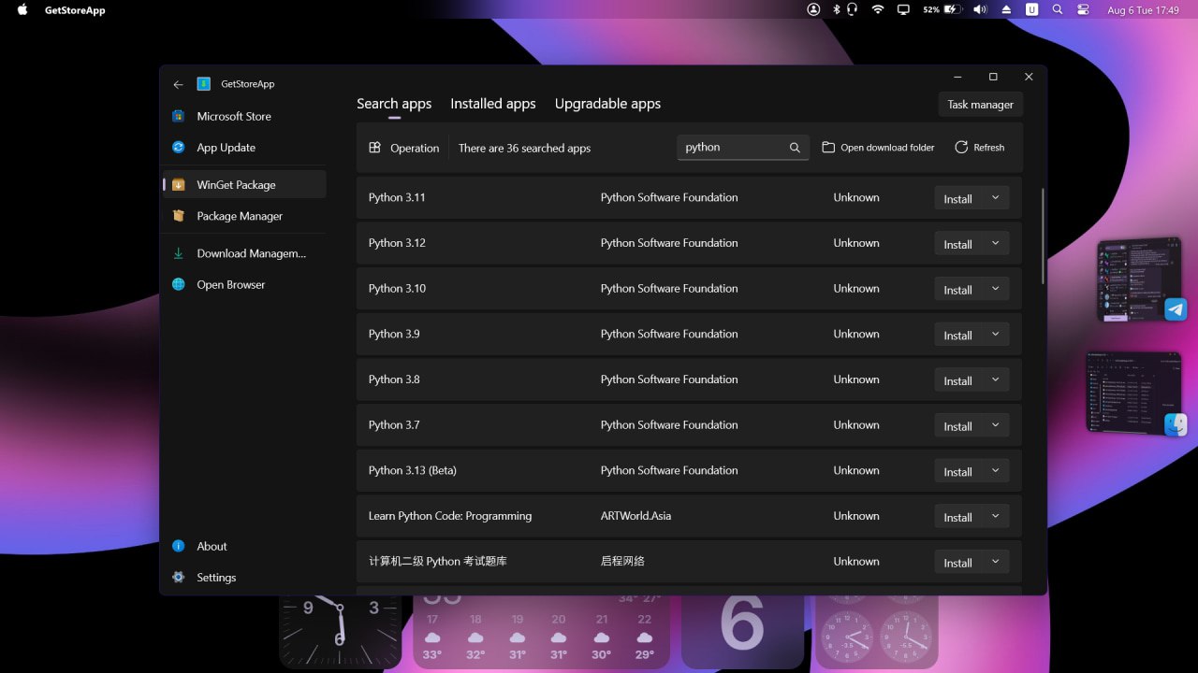Open Download Management in sidebar
This screenshot has width=1198, height=673.
[x=245, y=253]
